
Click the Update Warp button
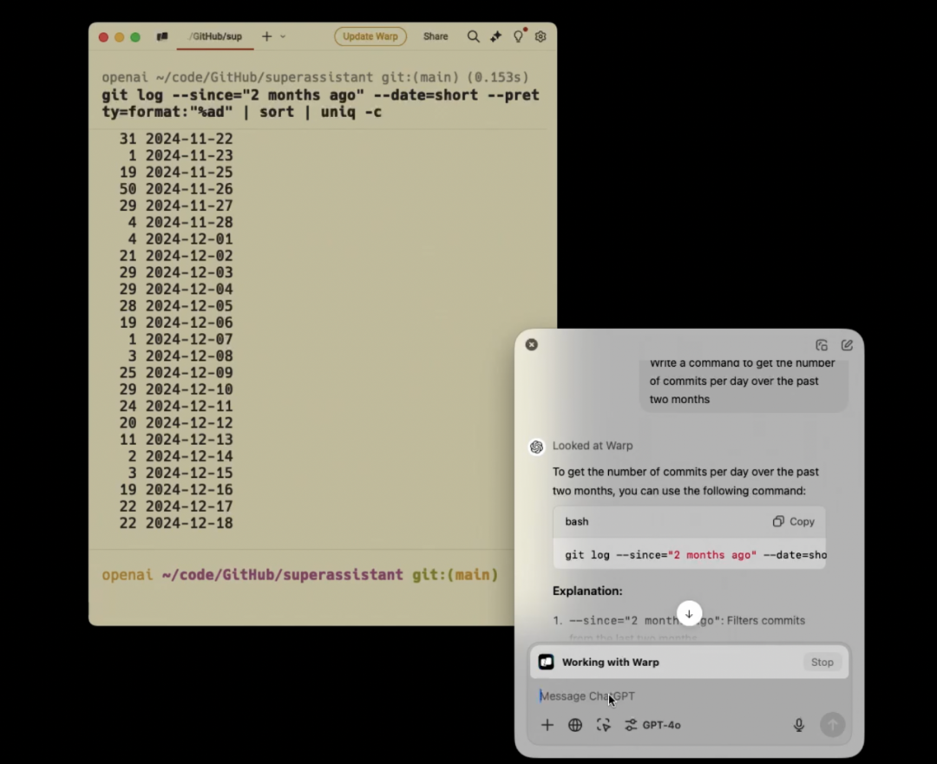pyautogui.click(x=370, y=36)
